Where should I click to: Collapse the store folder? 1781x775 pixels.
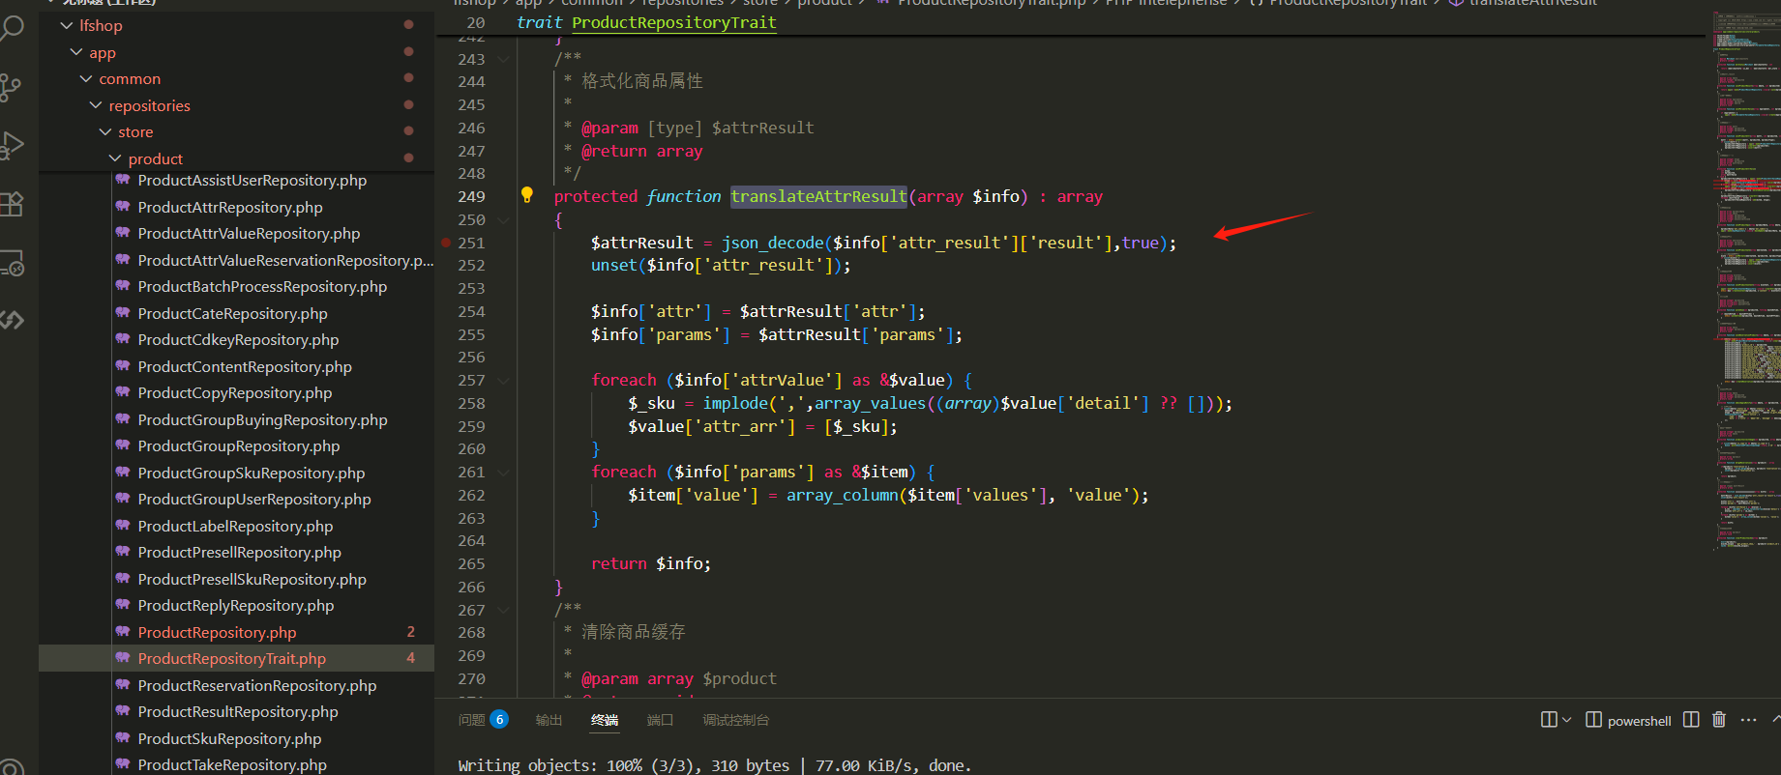[105, 131]
